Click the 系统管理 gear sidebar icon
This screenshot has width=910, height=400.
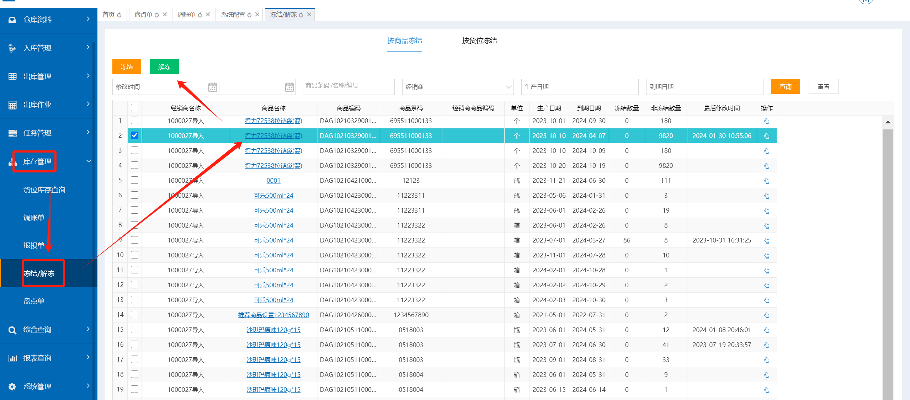(12, 386)
